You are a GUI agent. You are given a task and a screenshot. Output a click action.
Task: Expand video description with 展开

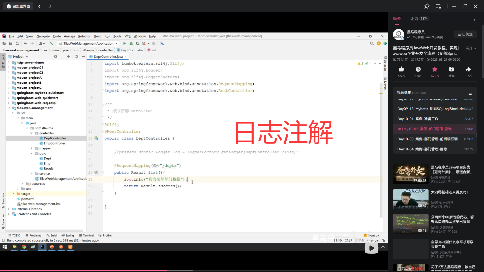(471, 48)
